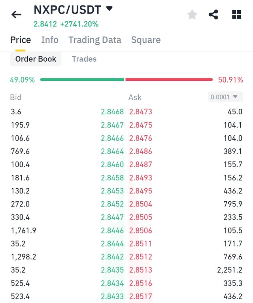Select ask price 2.8473
Screen dimensions: 253x303
[141, 112]
